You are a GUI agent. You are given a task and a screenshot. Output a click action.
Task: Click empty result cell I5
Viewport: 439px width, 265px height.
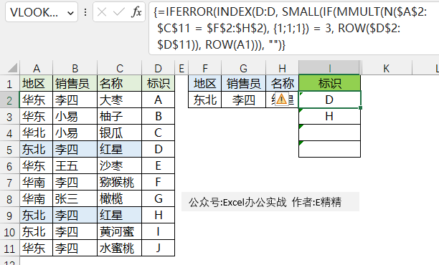(x=329, y=149)
